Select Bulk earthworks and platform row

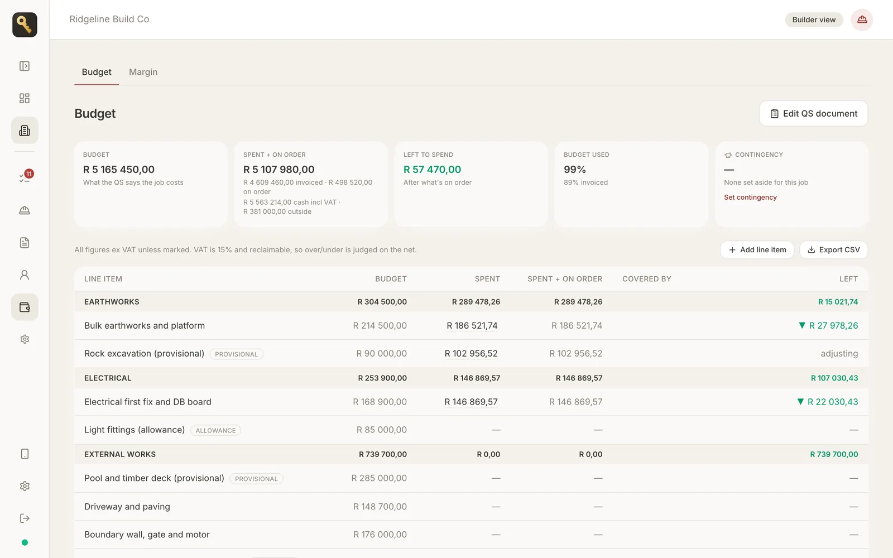coord(471,326)
